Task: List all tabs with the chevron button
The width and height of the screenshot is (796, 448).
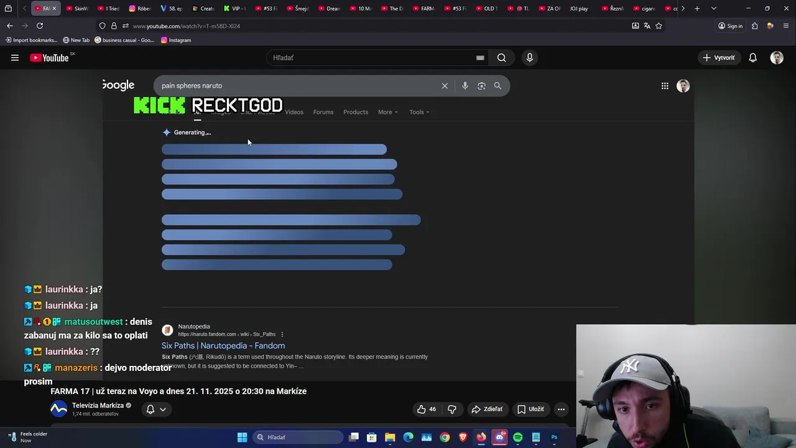Action: (x=714, y=8)
